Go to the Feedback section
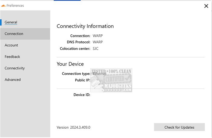212x138 pixels. [12, 57]
